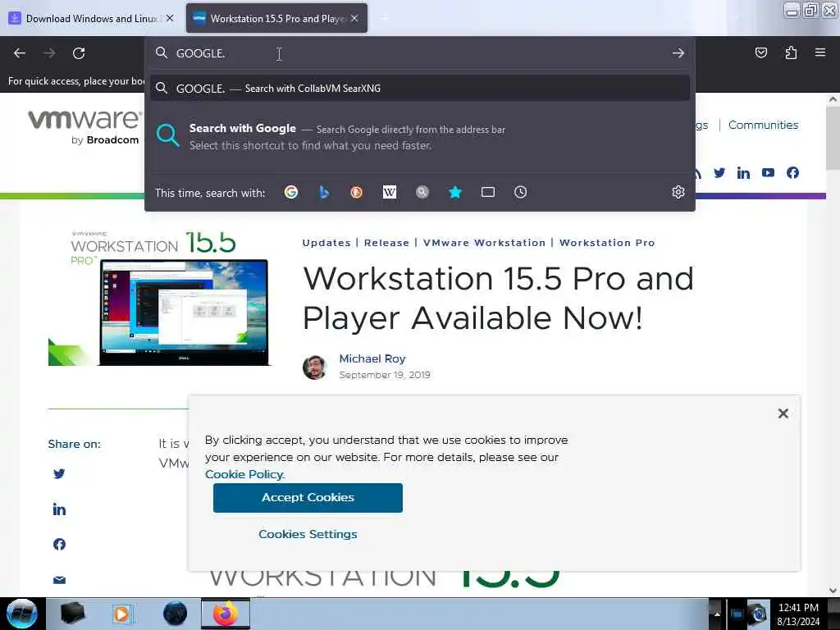Click the scrollbar down arrow
Viewport: 840px width, 630px height.
pyautogui.click(x=833, y=591)
